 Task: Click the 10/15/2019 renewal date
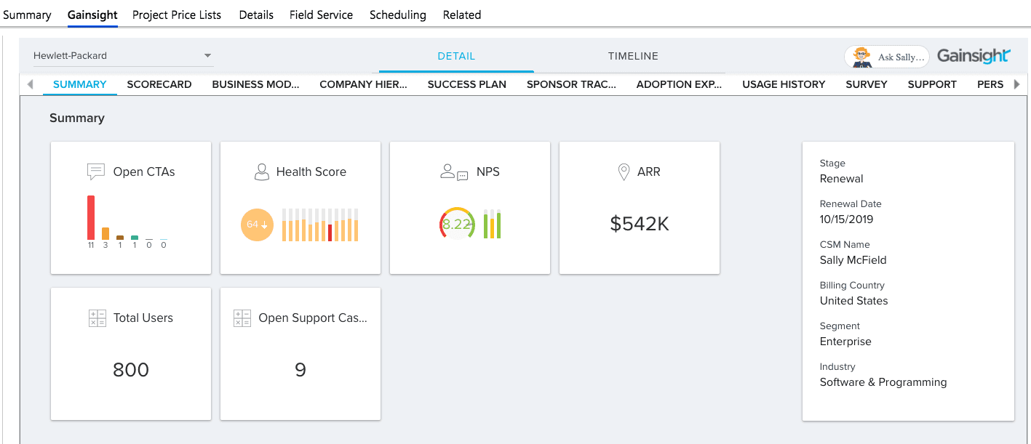pyautogui.click(x=846, y=219)
